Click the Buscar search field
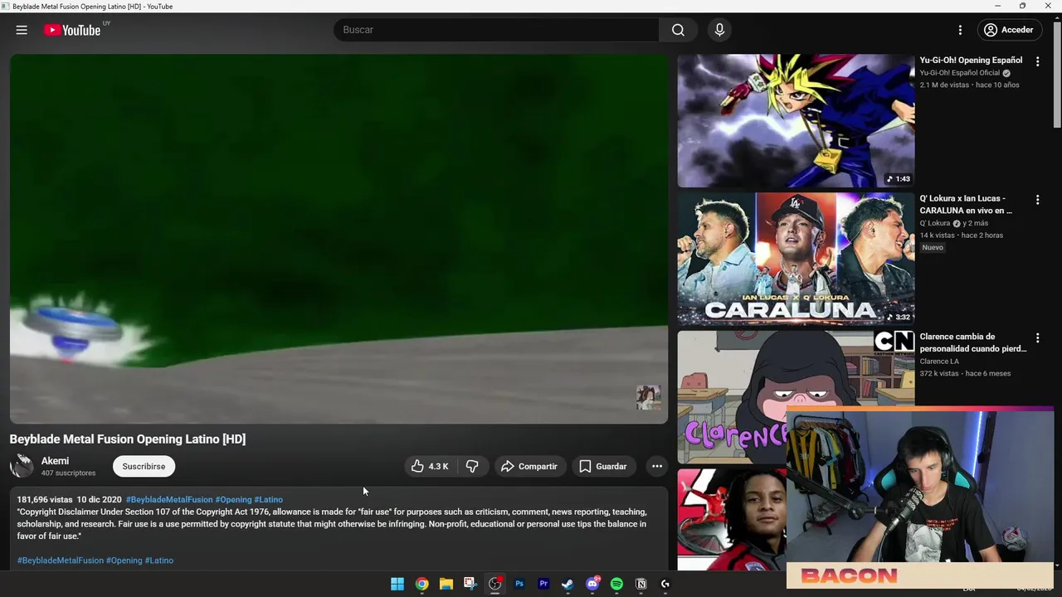The image size is (1062, 597). [x=496, y=30]
